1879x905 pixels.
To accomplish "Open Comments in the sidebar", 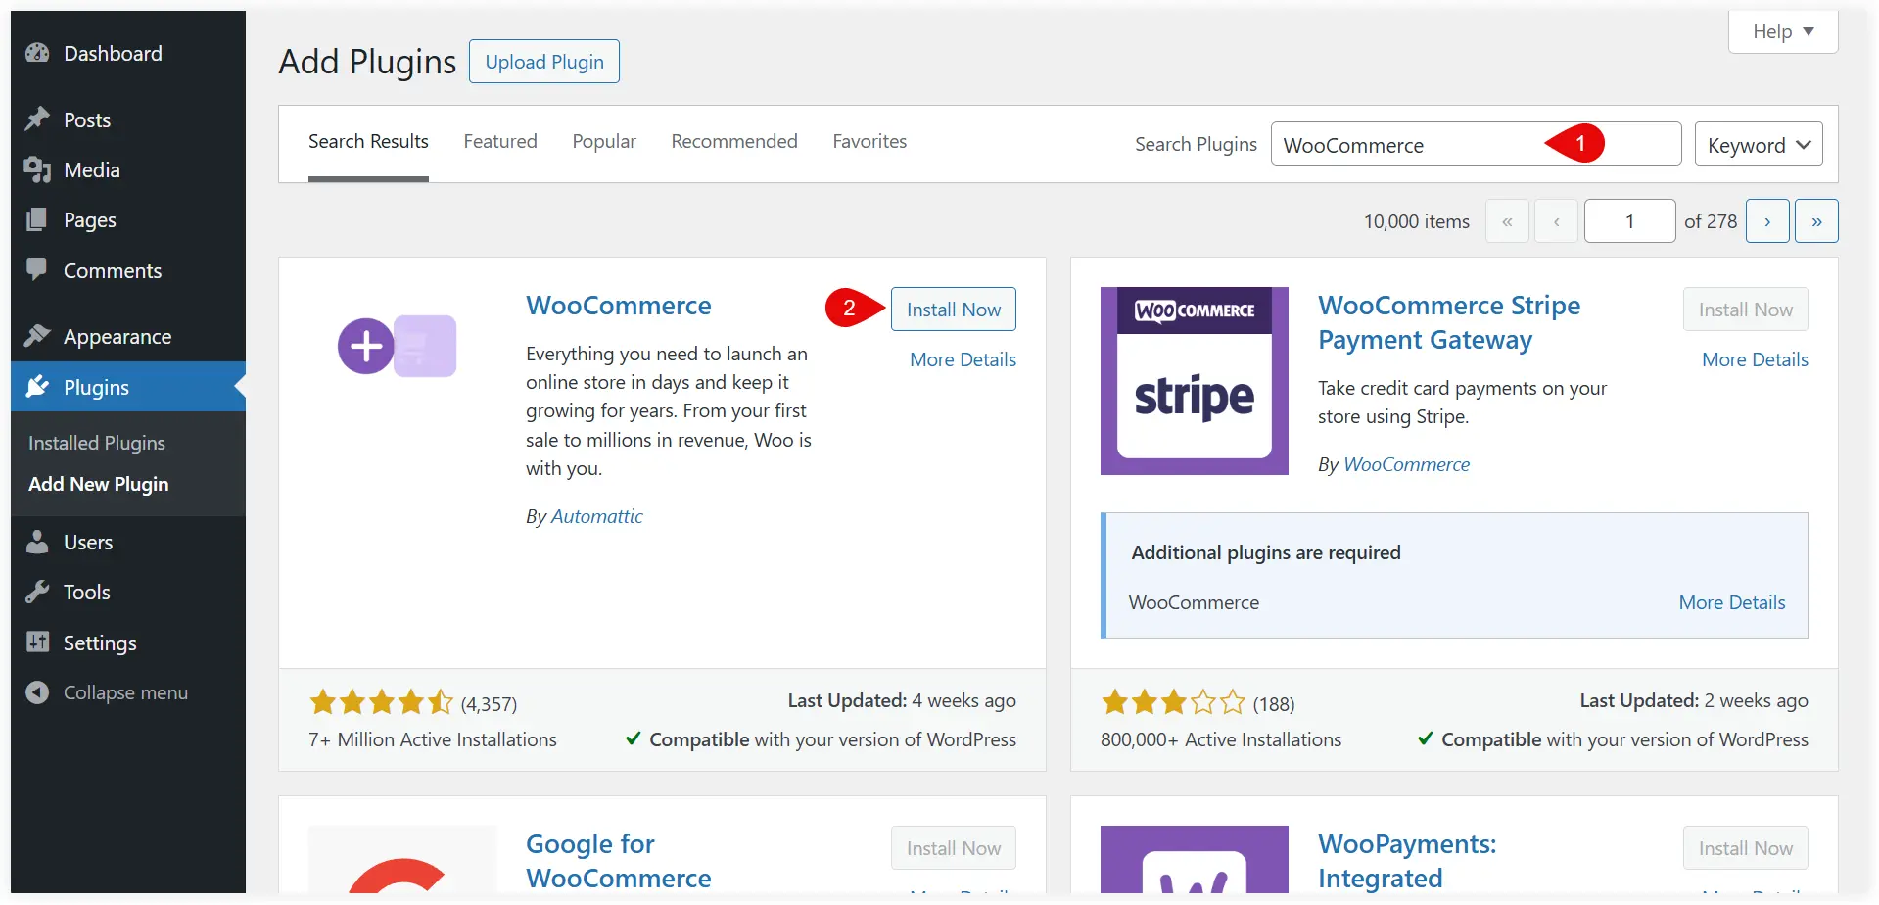I will 128,270.
